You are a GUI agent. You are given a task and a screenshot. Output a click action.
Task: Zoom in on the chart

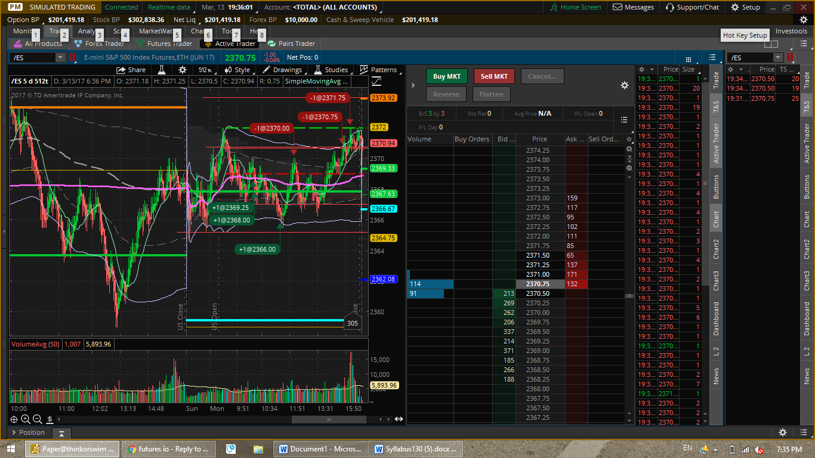26,419
